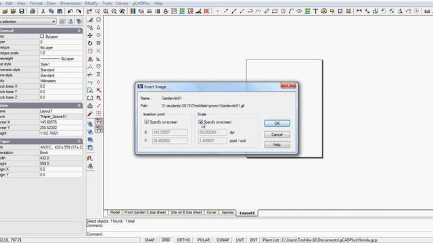Click the Paste clipboard icon
Viewport: 433px width, 243px height.
60,11
